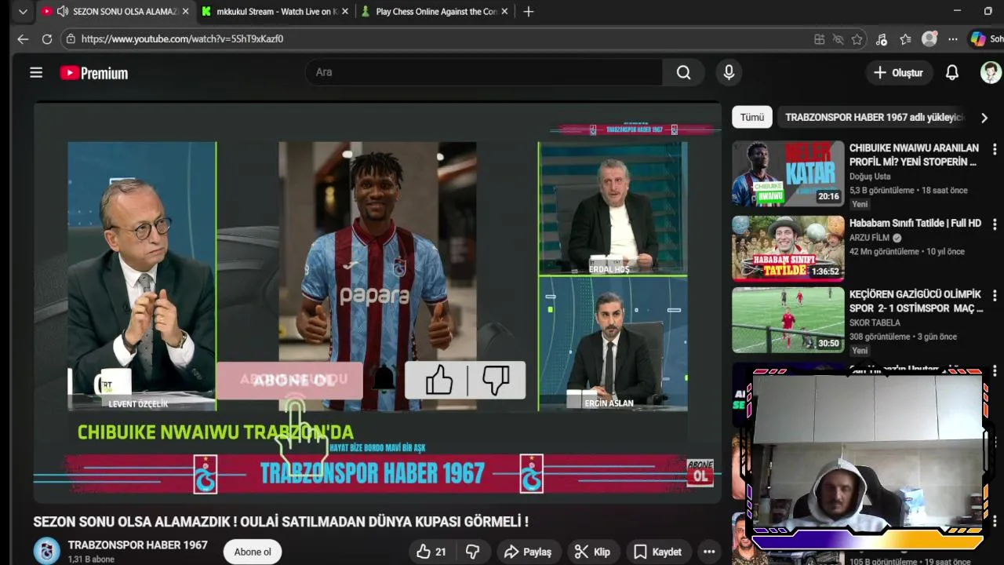Open Edge split screen icon
Screen dimensions: 1004x565
819,39
